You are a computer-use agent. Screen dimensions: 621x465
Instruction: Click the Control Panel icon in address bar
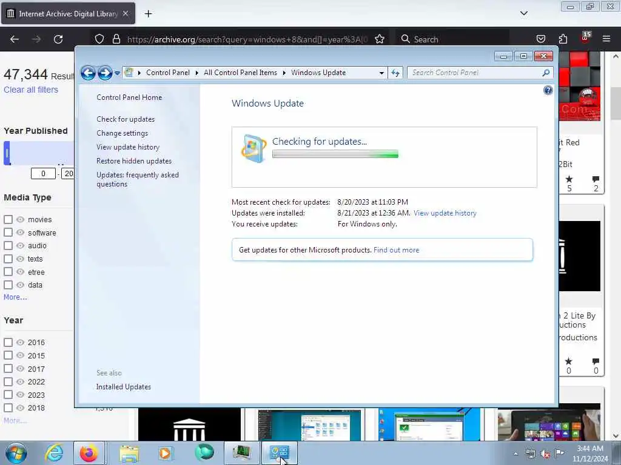point(129,73)
